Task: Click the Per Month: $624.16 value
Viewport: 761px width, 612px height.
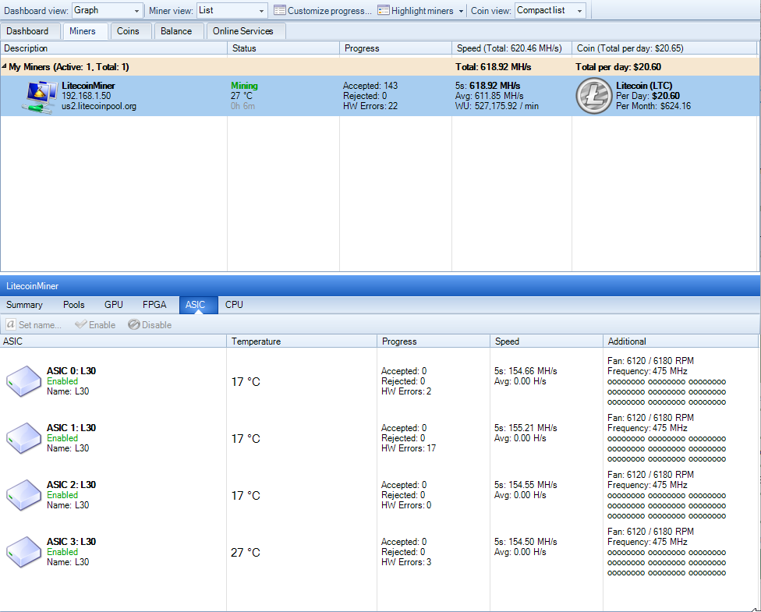Action: pyautogui.click(x=653, y=106)
